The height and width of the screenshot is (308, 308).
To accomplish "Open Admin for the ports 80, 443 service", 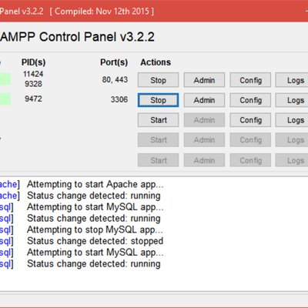I will [x=204, y=80].
